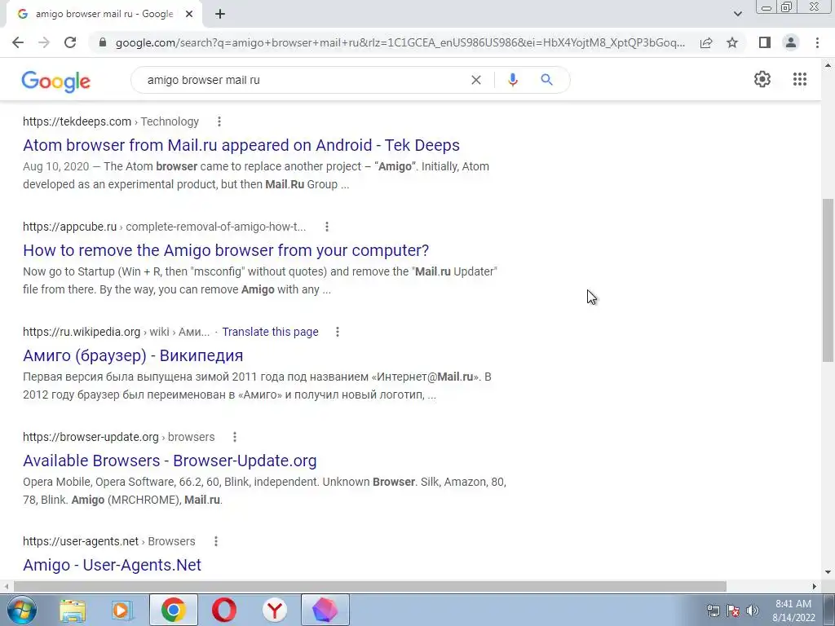Image resolution: width=835 pixels, height=626 pixels.
Task: Click the https://ru.wikipedia.org URL text
Action: tap(82, 333)
